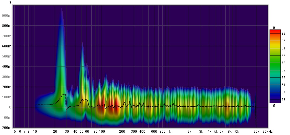Click the 50 Hz label on frequency axis
This screenshot has height=135, width=290.
[82, 132]
